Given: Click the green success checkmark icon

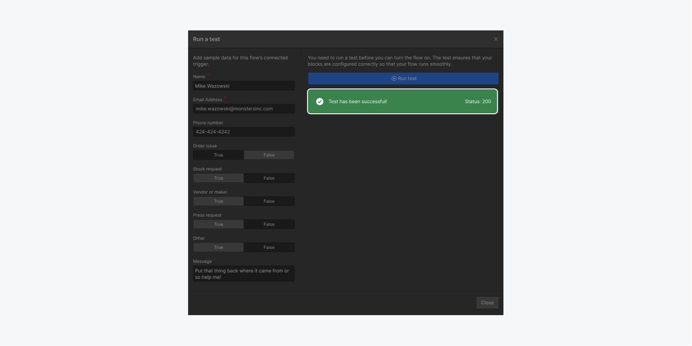Looking at the screenshot, I should click(x=319, y=101).
